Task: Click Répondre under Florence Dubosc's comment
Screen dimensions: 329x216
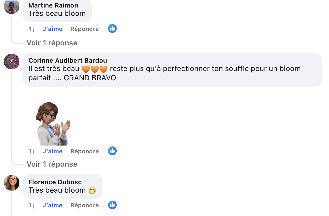Action: (x=85, y=205)
